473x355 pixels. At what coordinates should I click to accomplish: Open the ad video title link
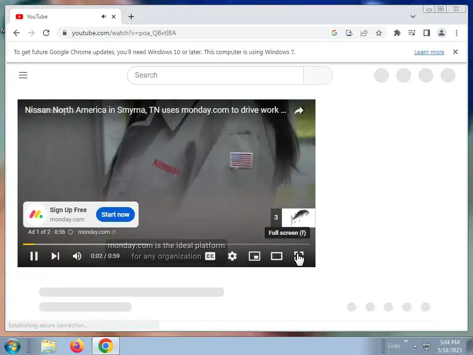155,110
